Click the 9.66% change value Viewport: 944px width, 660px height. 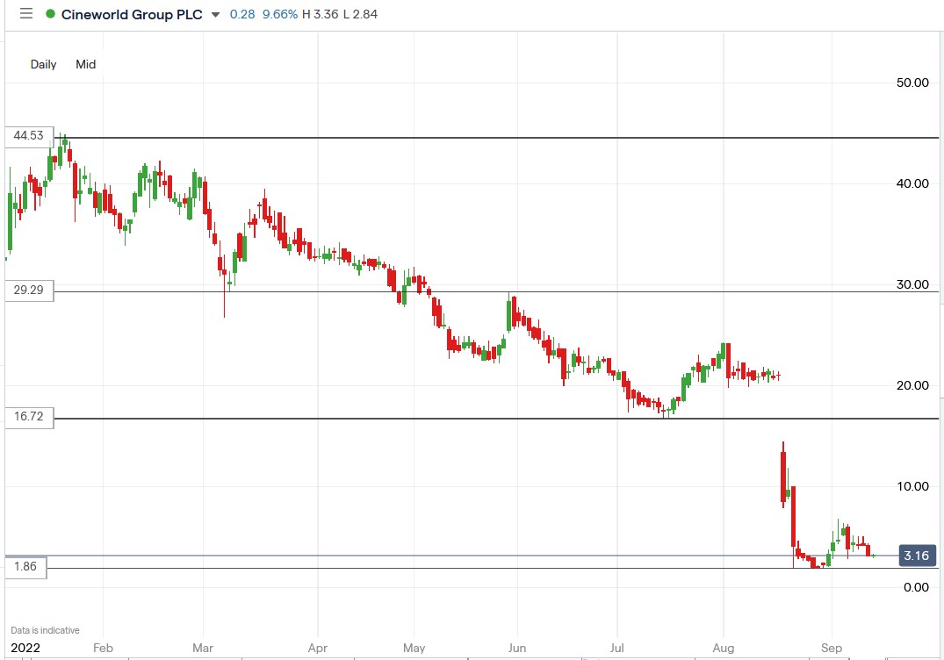point(280,14)
